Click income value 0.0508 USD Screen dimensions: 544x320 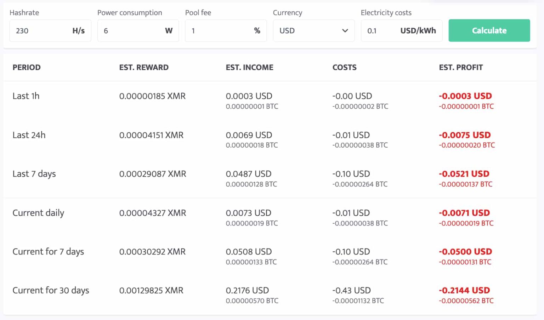click(249, 252)
